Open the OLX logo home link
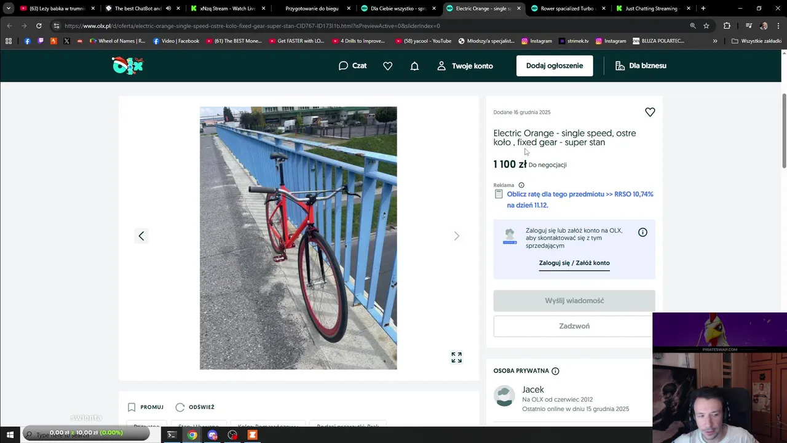 pos(127,65)
